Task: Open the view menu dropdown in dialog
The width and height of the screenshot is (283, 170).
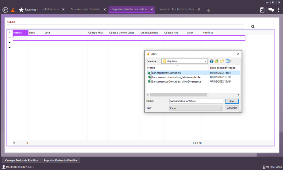Action: [229, 61]
